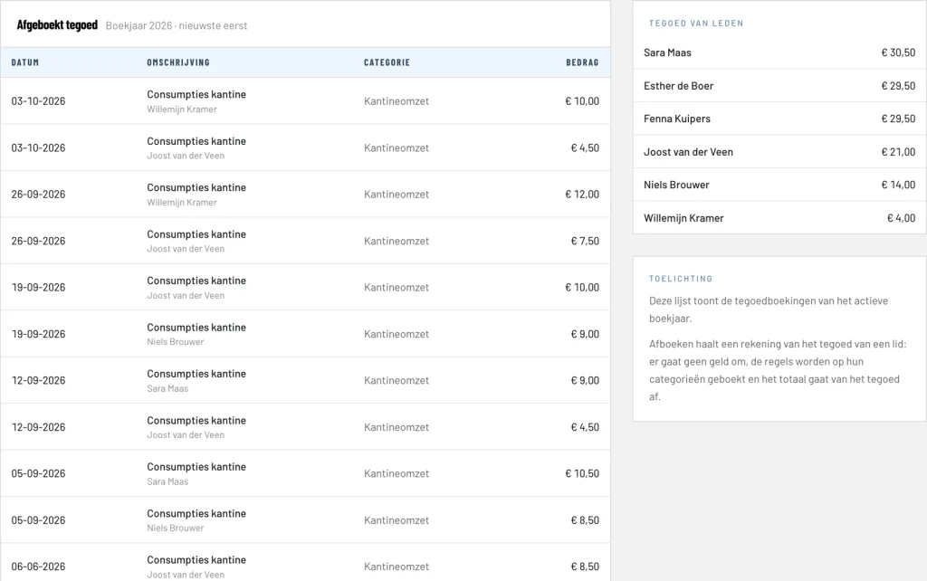Select the Bedrag column header

coord(582,62)
